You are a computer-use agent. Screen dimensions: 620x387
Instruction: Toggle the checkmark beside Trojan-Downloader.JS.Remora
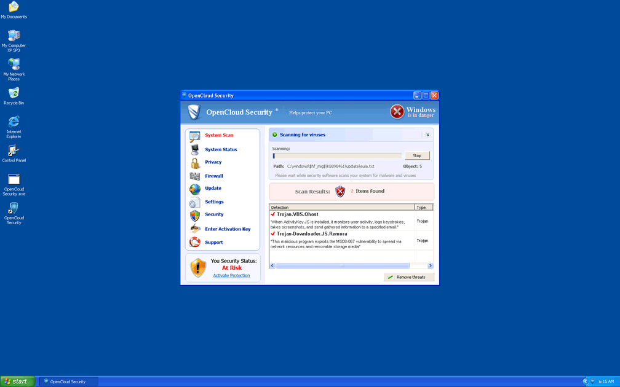273,234
